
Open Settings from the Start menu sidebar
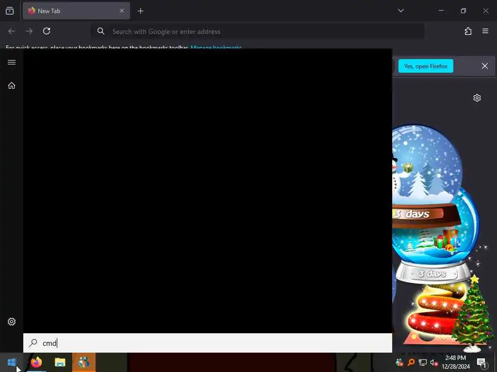coord(12,322)
